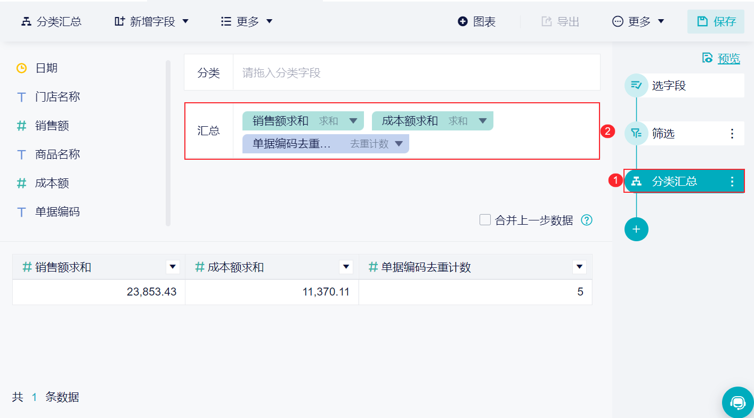754x418 pixels.
Task: Expand the 销售额求和 aggregation dropdown
Action: 353,121
